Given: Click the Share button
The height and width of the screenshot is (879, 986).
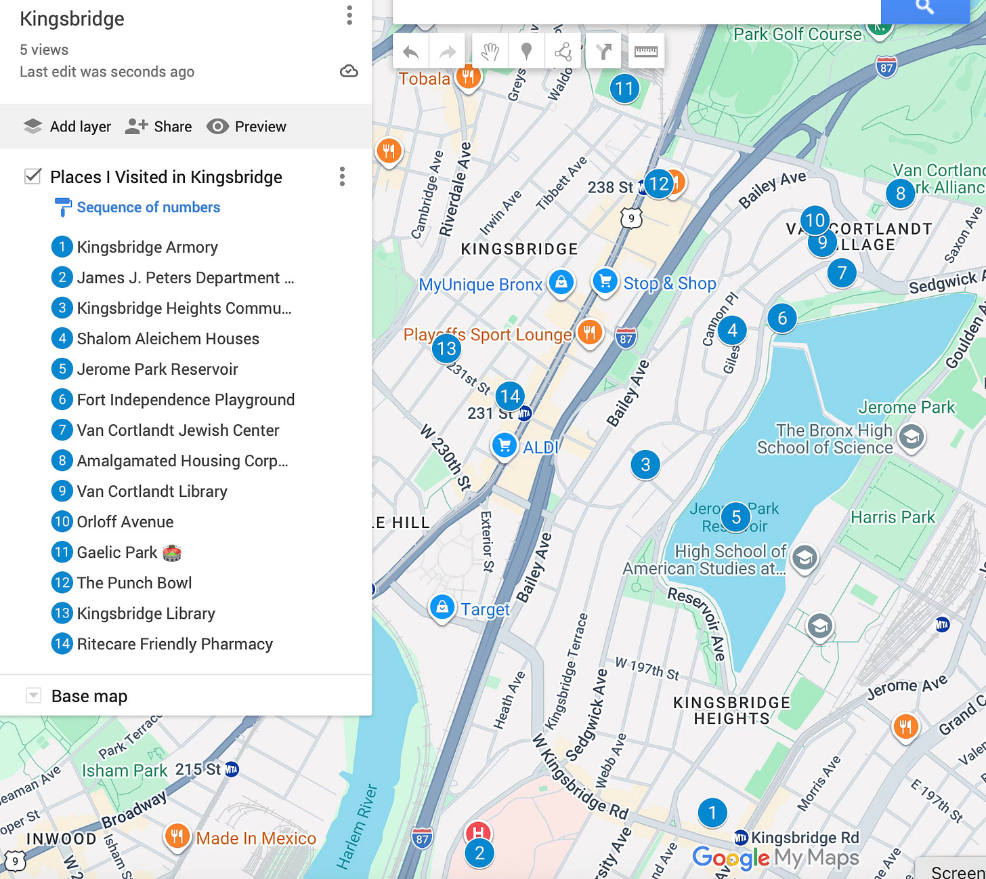Looking at the screenshot, I should (158, 127).
